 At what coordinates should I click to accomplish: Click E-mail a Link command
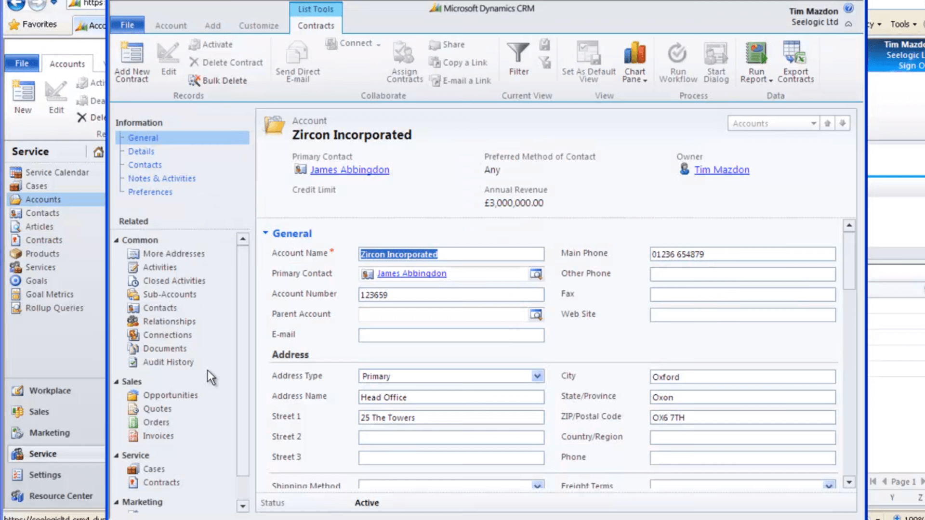coord(460,80)
